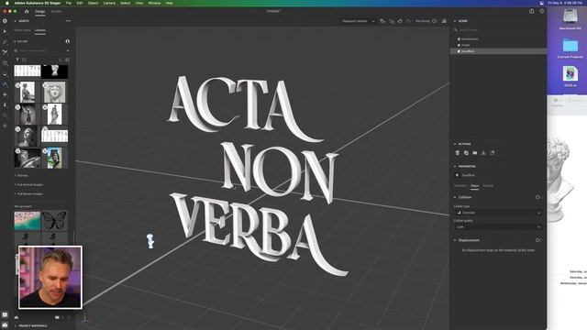This screenshot has height=330, width=587.
Task: Open the File menu
Action: pos(69,3)
